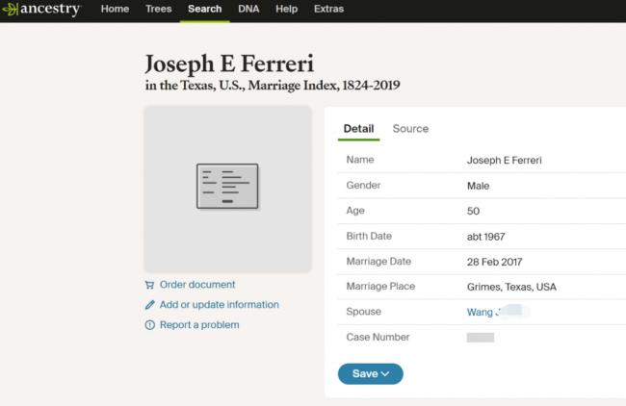The image size is (626, 406).
Task: Open the DNA menu
Action: (248, 9)
